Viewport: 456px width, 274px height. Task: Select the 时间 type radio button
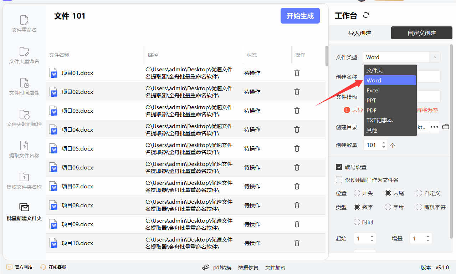[357, 222]
